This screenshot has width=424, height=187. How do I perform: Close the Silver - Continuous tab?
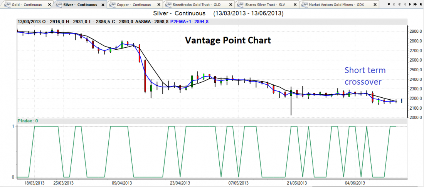(104, 5)
